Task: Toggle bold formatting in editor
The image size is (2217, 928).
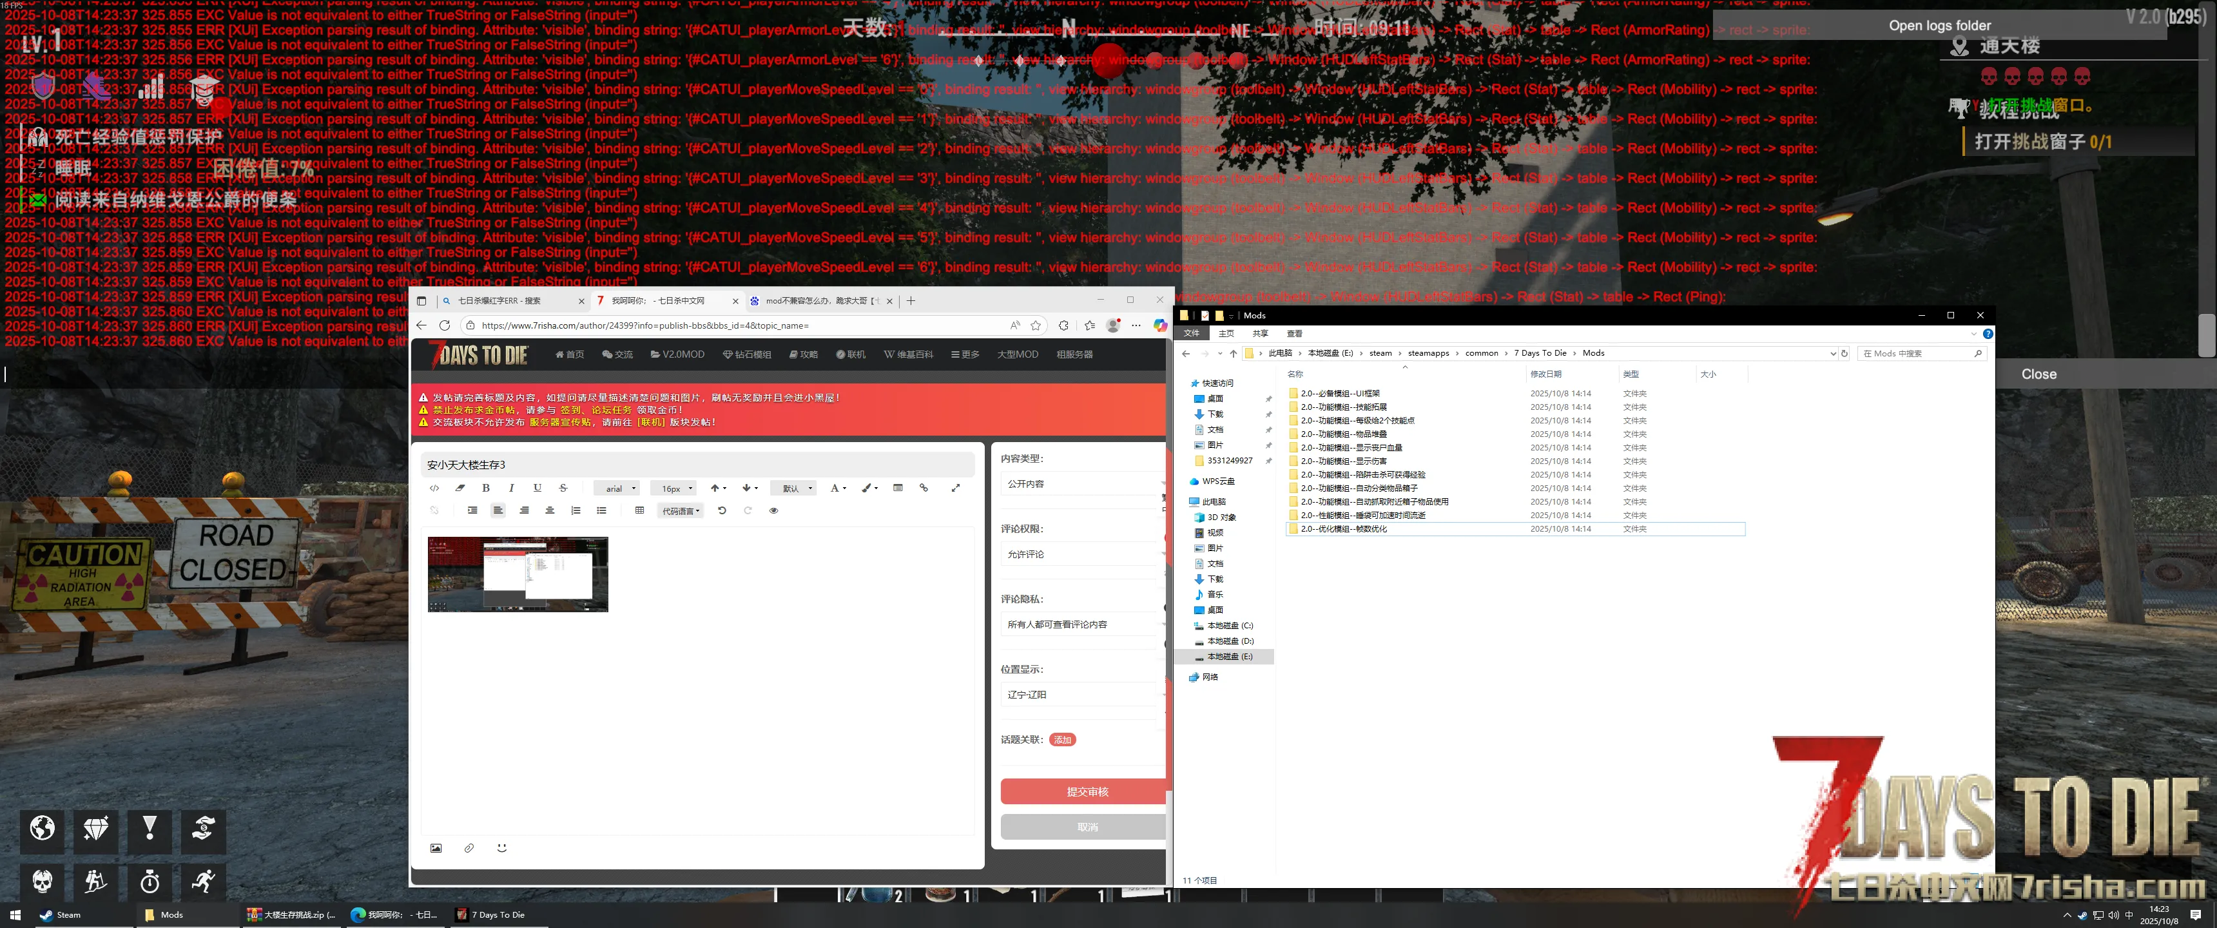Action: click(x=485, y=488)
